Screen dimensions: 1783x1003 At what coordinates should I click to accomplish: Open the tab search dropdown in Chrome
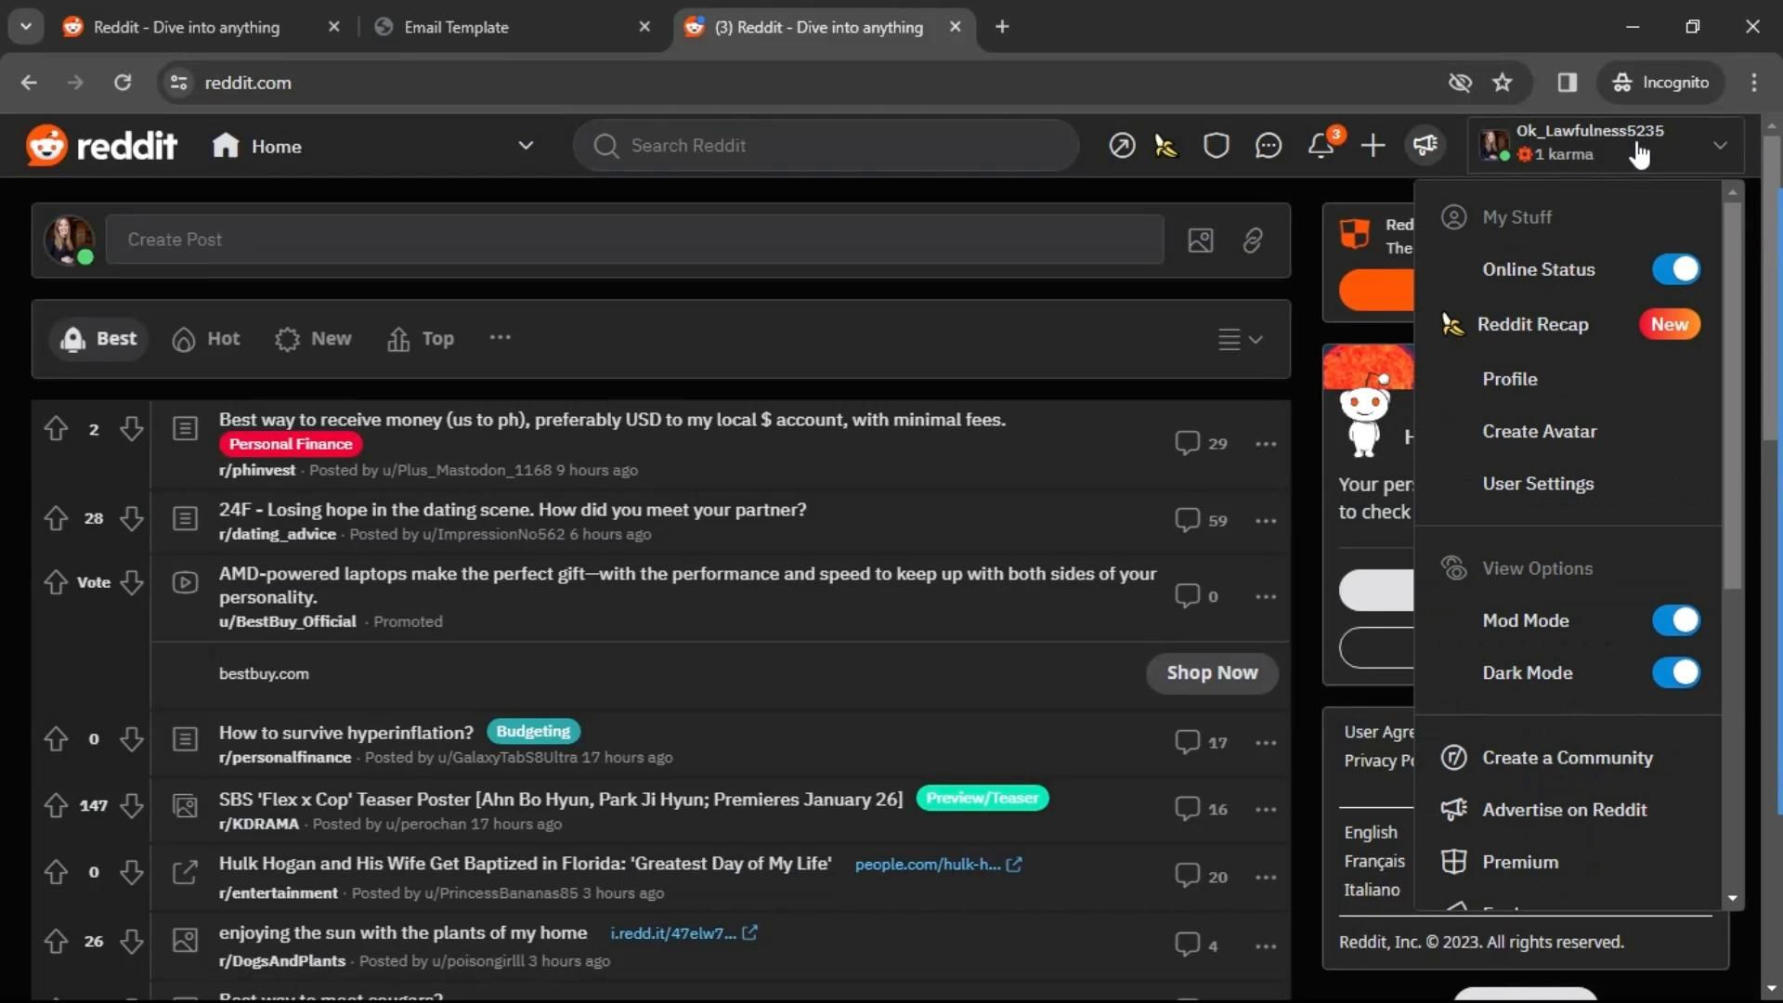coord(26,27)
